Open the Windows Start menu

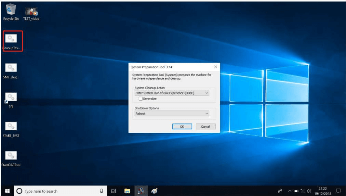pos(7,191)
